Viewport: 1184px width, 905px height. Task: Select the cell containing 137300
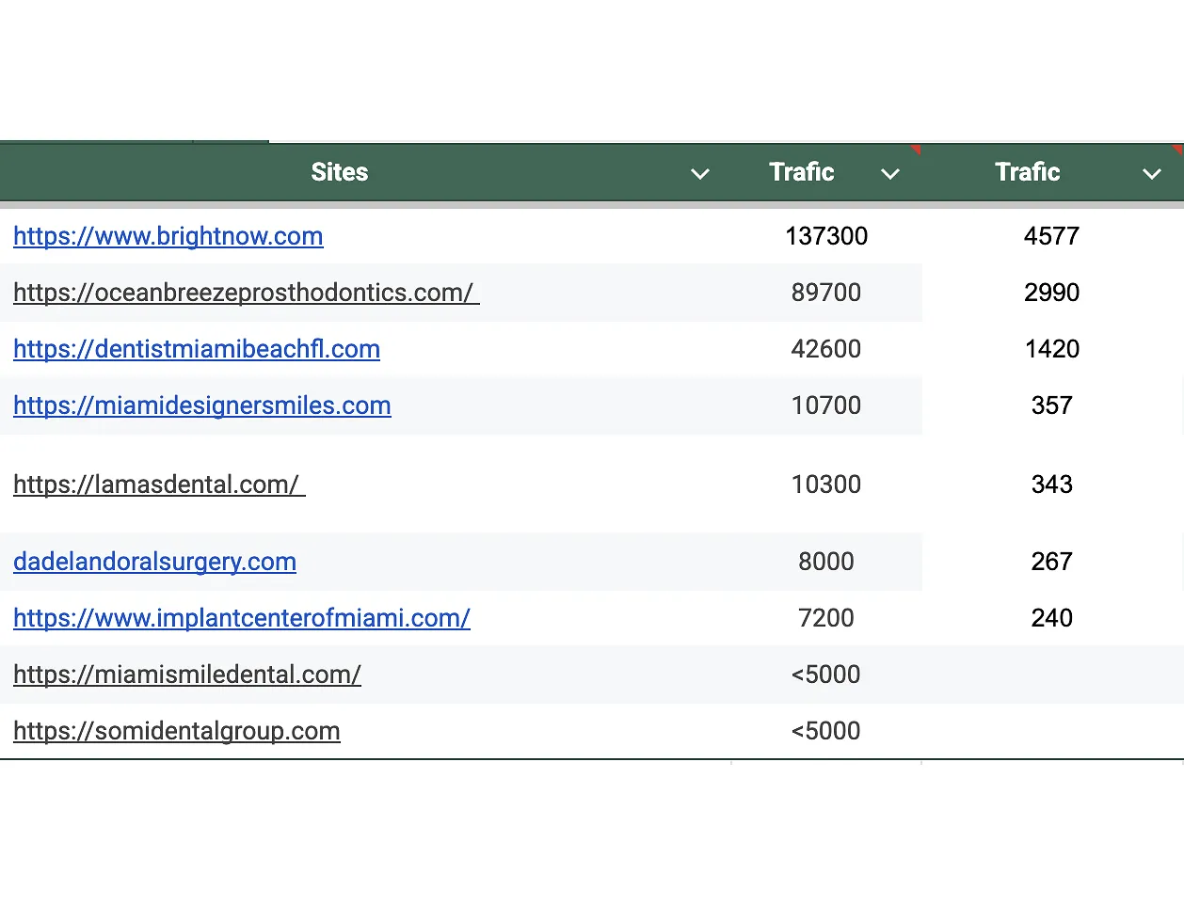pos(826,236)
